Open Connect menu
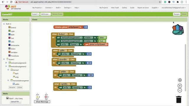 (x=49, y=8)
